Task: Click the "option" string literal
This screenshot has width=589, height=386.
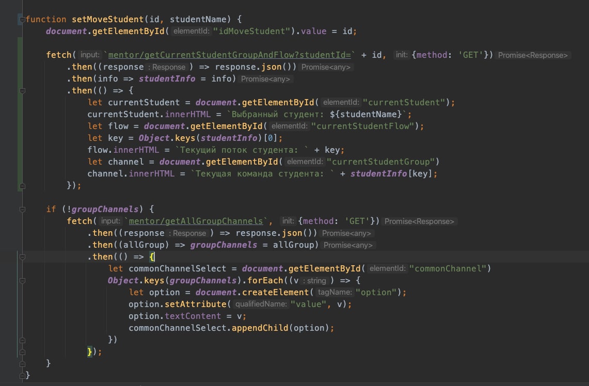Action: [376, 292]
